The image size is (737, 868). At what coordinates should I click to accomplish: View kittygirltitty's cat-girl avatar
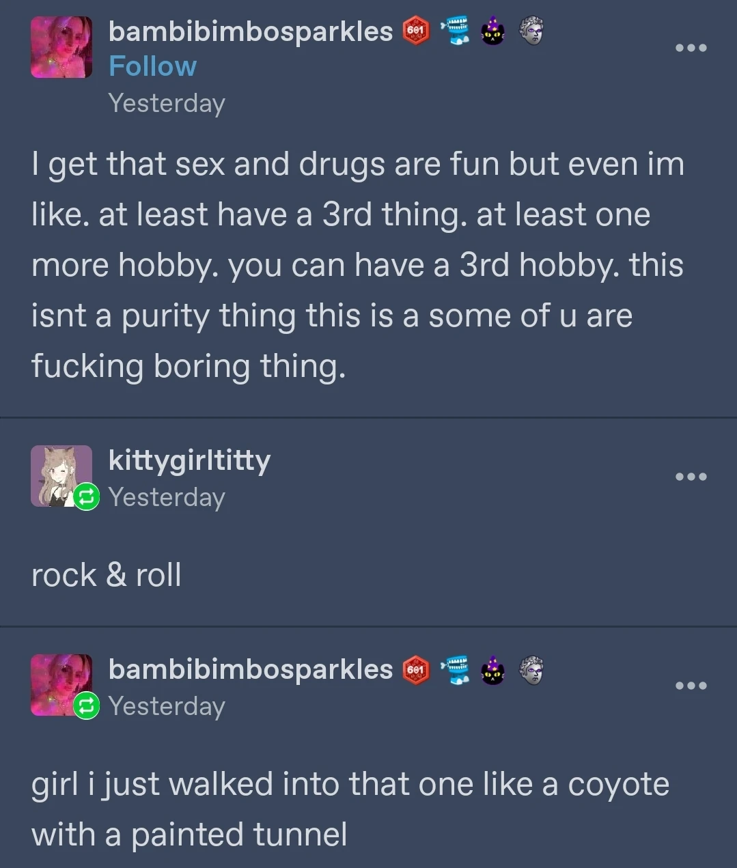coord(61,476)
